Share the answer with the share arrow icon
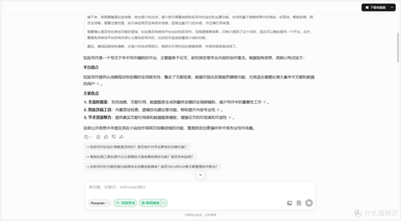The image size is (401, 221). click(121, 137)
